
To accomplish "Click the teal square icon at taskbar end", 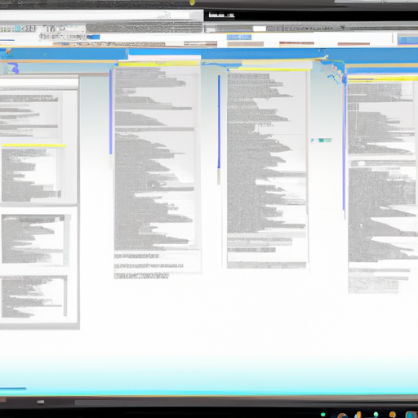I will point(411,415).
